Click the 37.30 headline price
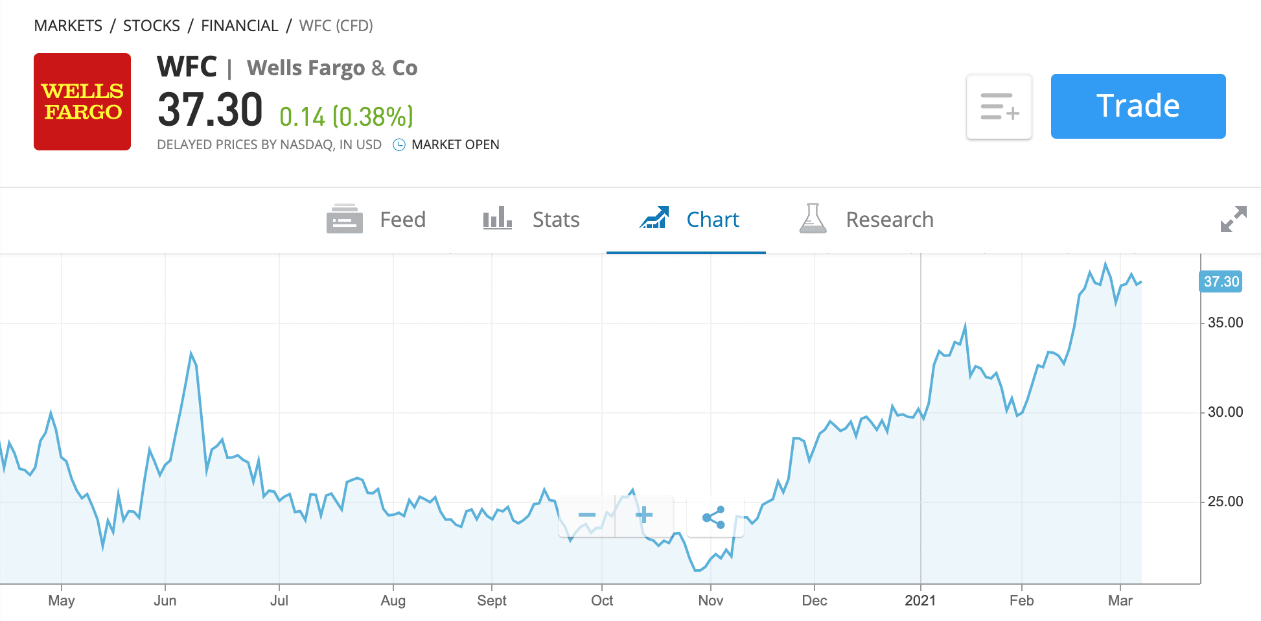 tap(210, 110)
